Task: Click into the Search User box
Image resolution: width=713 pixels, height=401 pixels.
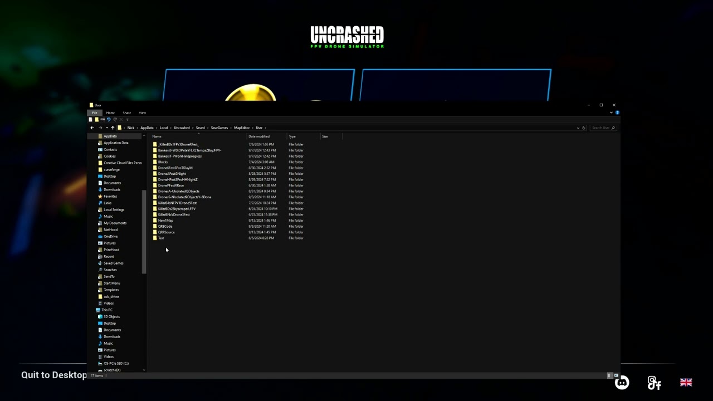Action: [x=603, y=128]
